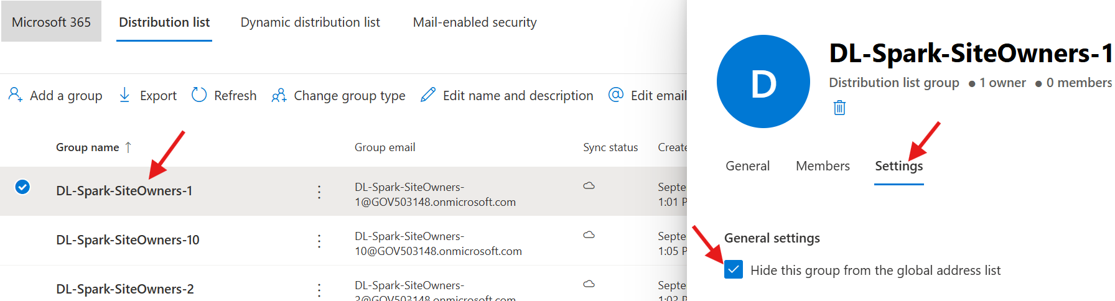The width and height of the screenshot is (1115, 301).
Task: Open the DL-Spark-SiteOwners-10 group name
Action: pyautogui.click(x=128, y=240)
